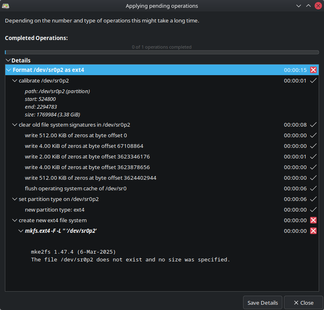
Task: Select the mkfs.ext4 -F -L command row
Action: pyautogui.click(x=162, y=231)
